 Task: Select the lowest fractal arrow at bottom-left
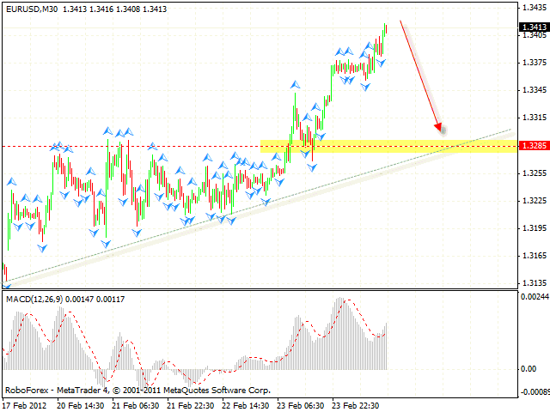coord(7,284)
